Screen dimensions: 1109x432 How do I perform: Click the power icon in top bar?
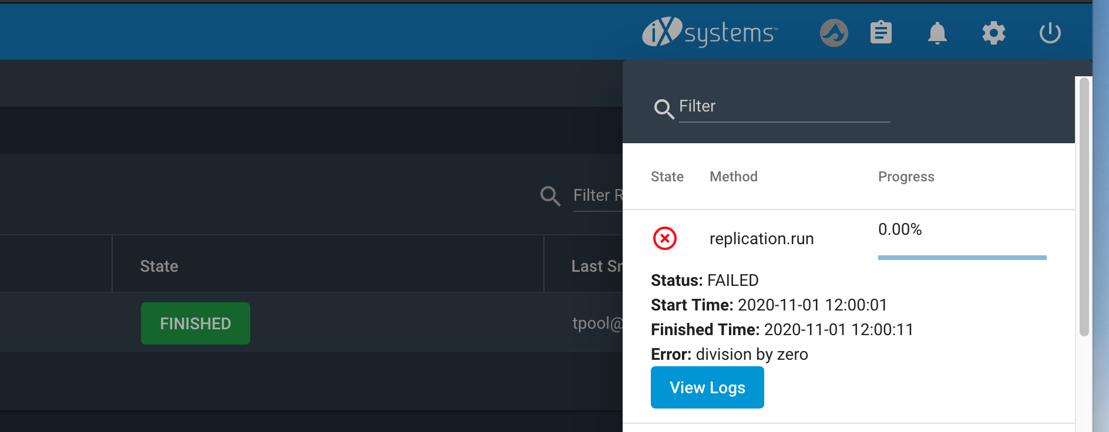(x=1050, y=33)
